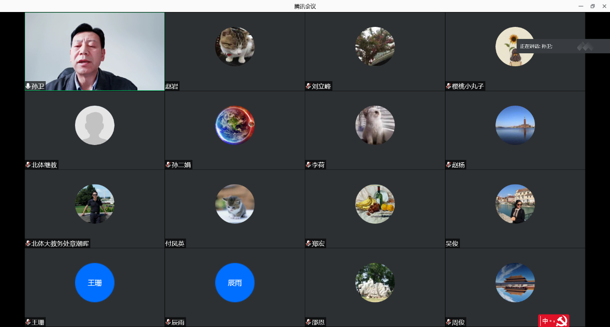Click the muted mic icon next to 周俊
The image size is (610, 327).
click(x=448, y=323)
